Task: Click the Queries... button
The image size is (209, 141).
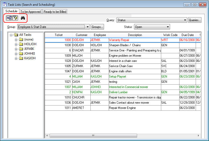Action: [x=195, y=20]
